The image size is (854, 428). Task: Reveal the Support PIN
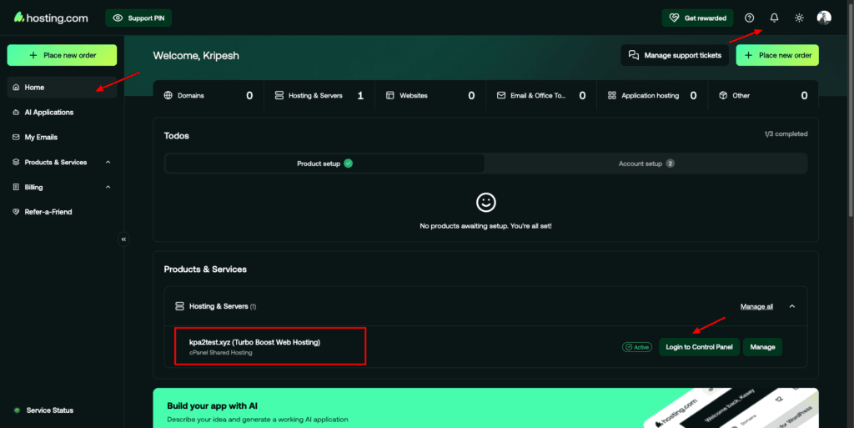138,18
